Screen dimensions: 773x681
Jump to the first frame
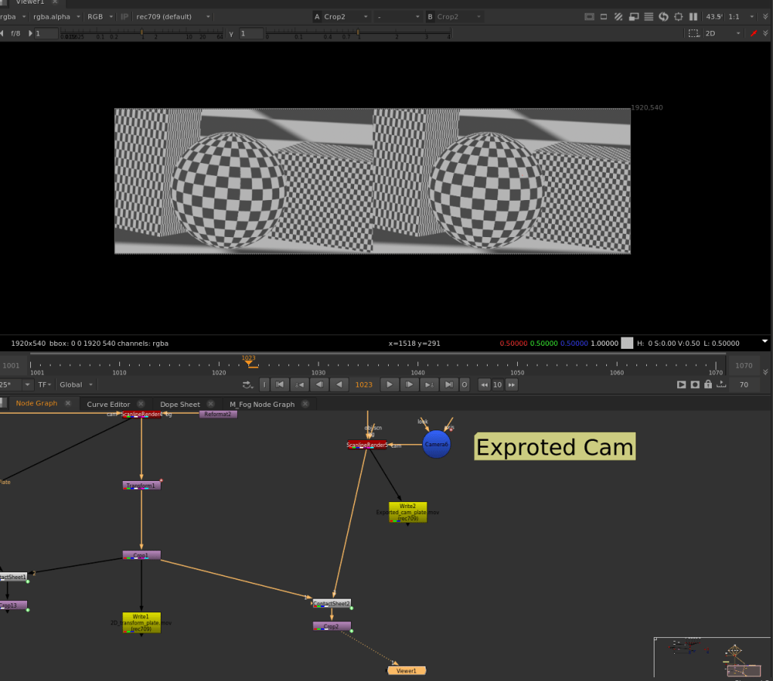[279, 384]
